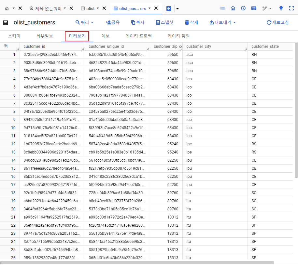Click the vertical scrollbar of the table
This screenshot has height=265, width=298.
click(x=296, y=111)
